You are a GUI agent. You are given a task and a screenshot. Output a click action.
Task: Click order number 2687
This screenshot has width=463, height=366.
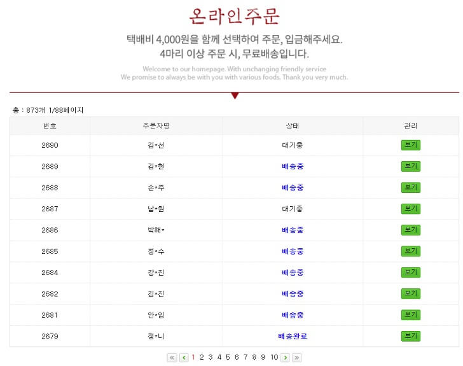coord(50,209)
